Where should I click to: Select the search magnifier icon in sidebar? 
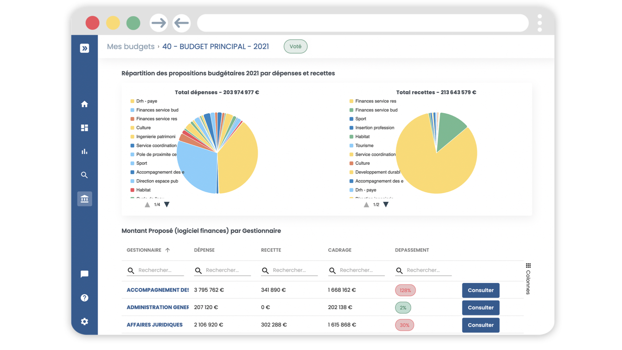tap(84, 175)
